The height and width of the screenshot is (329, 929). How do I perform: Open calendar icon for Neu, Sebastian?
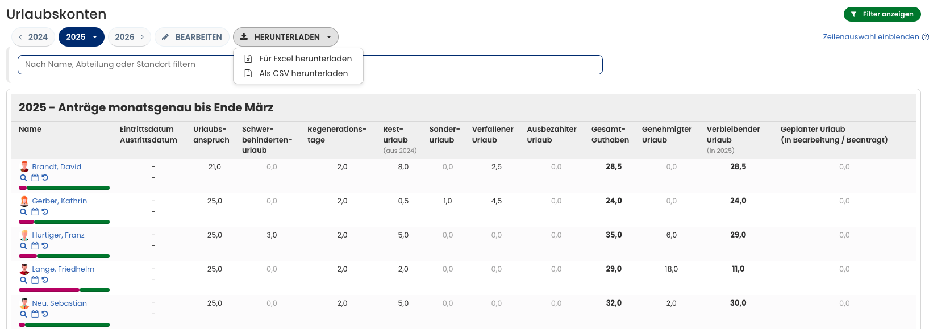35,314
